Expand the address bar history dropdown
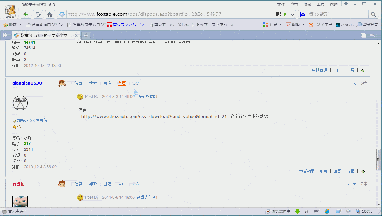The height and width of the screenshot is (216, 382). coord(292,14)
